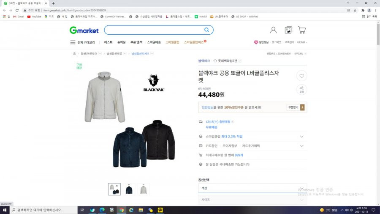Screen dimensions: 380x214
Task: Open Chrome from the taskbar
Action: point(122,210)
